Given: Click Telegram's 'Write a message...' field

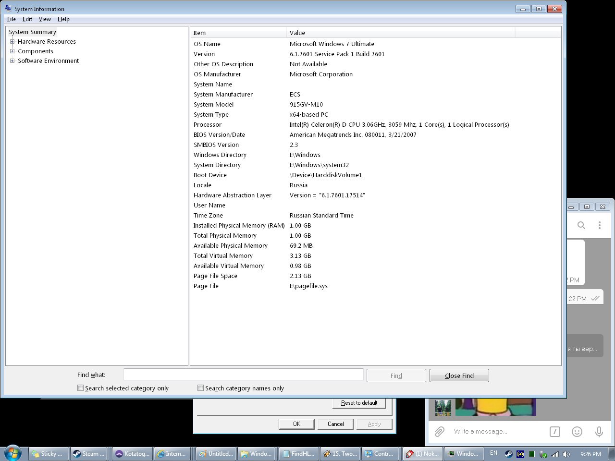Looking at the screenshot, I should [498, 431].
